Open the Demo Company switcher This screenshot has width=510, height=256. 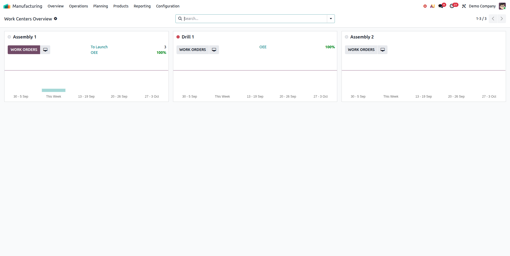(x=482, y=6)
